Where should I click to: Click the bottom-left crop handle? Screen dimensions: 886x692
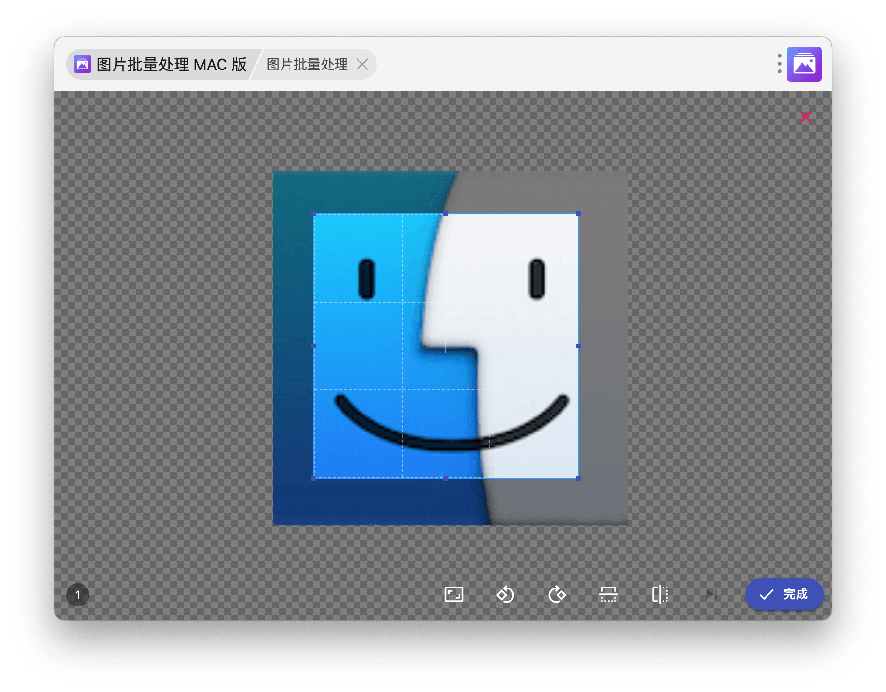313,479
